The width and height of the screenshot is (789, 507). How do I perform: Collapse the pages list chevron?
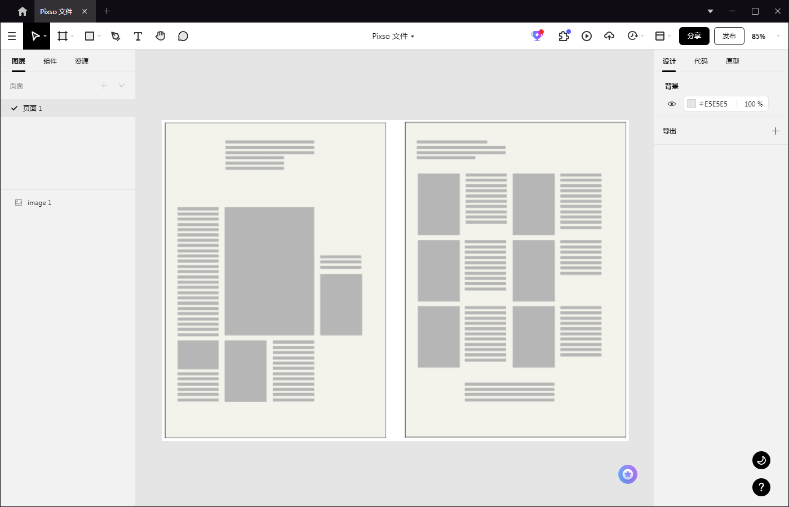[122, 86]
